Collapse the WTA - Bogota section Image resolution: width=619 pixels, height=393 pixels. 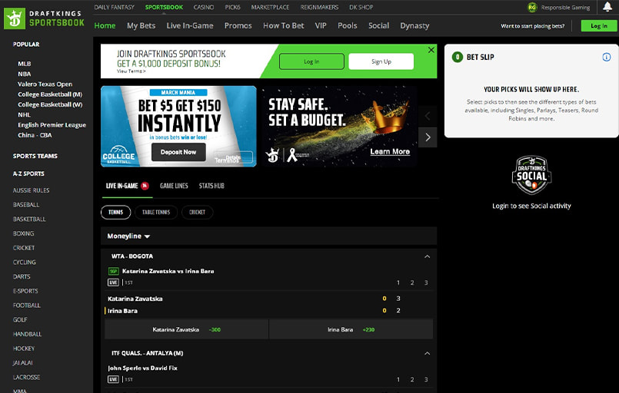click(x=427, y=256)
